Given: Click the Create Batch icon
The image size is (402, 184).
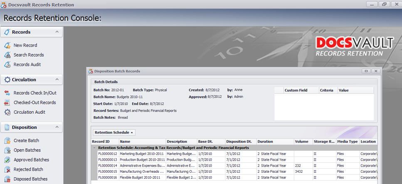Looking at the screenshot, I should tap(7, 140).
